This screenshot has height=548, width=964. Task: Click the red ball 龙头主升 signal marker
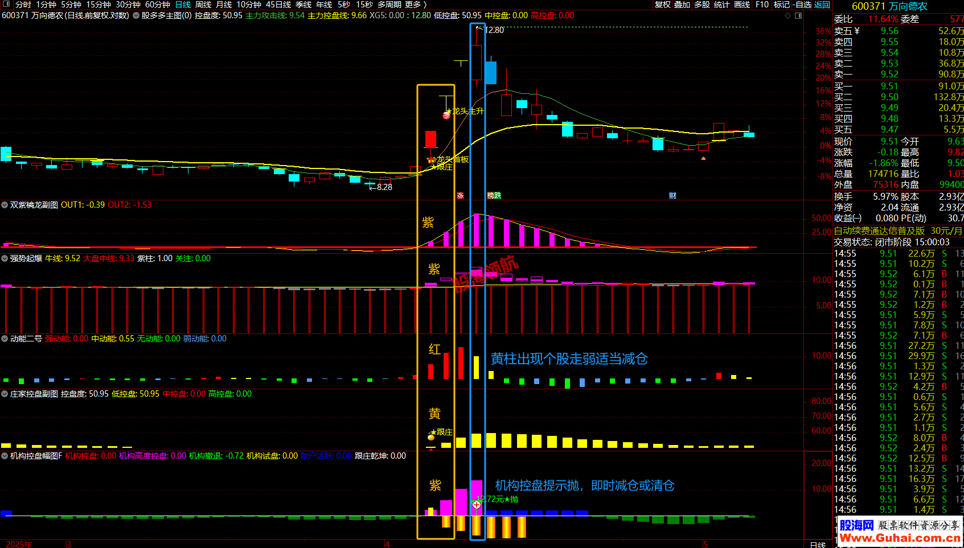[446, 115]
